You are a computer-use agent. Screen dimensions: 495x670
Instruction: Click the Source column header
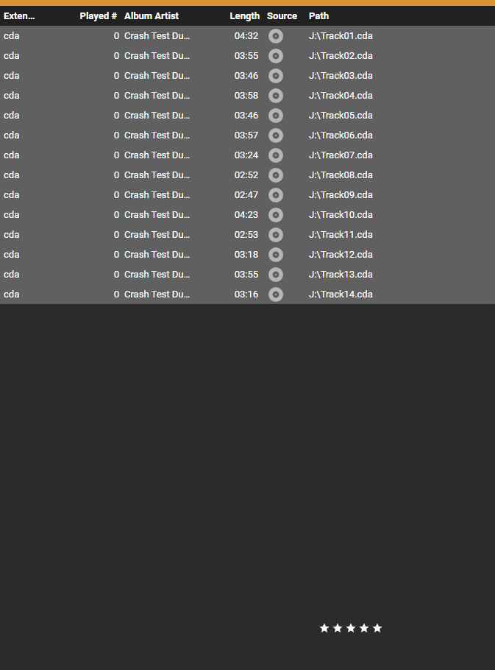click(x=282, y=15)
